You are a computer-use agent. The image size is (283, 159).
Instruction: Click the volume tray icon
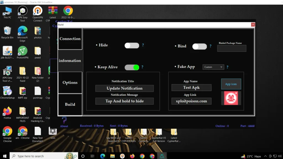[280, 156]
